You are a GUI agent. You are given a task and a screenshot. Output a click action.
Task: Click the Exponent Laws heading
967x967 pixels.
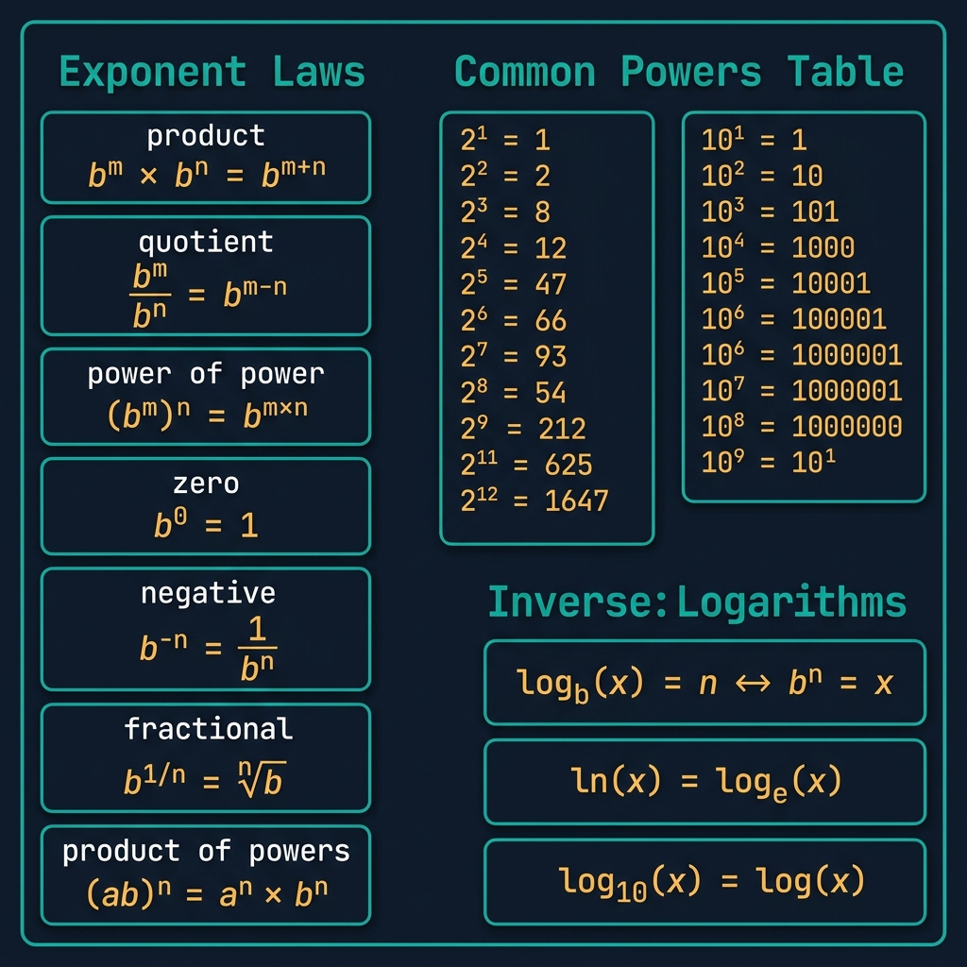[x=212, y=72]
